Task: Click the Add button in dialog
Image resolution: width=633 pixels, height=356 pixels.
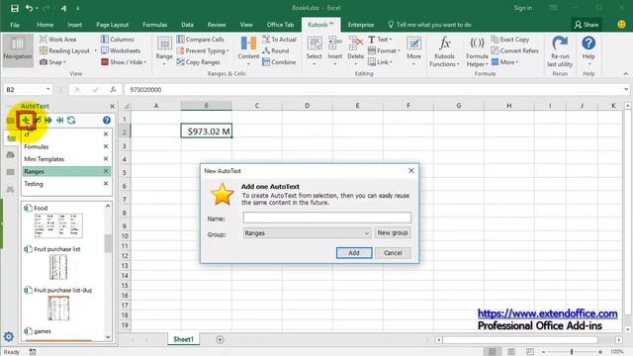Action: point(354,253)
